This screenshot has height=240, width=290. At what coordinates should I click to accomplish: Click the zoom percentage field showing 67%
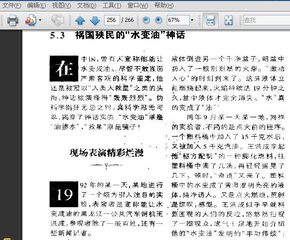(178, 20)
